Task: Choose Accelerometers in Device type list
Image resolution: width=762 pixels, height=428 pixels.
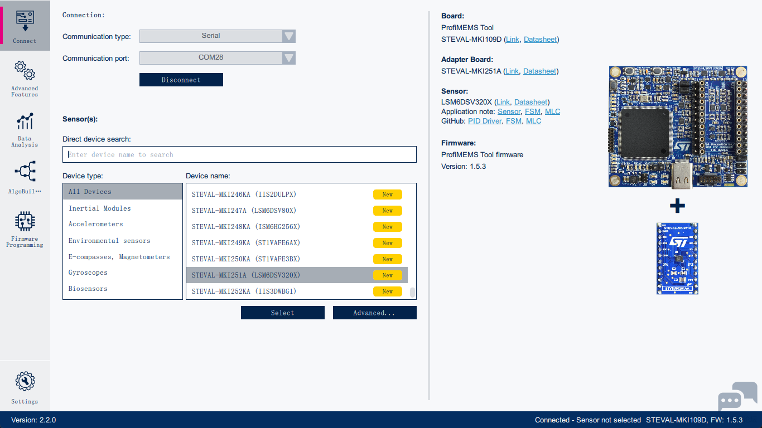Action: coord(96,224)
